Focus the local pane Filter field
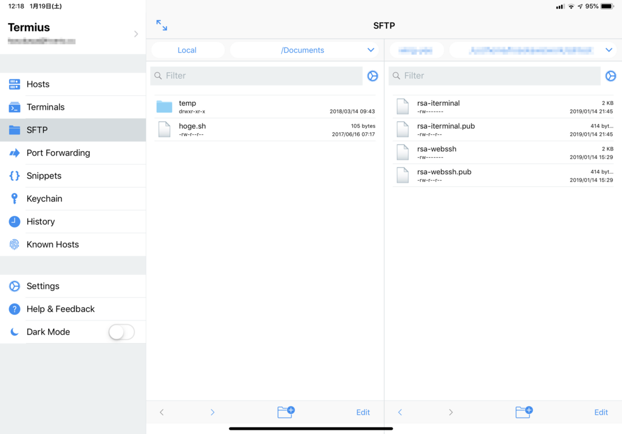 coord(256,76)
